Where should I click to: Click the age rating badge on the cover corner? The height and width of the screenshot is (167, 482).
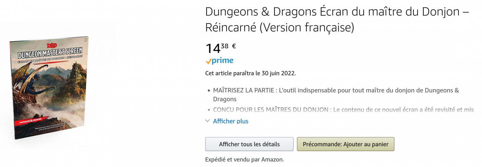(86, 40)
